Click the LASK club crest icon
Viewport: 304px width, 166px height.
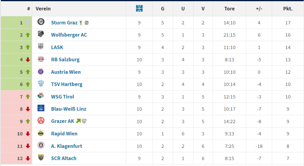[41, 47]
